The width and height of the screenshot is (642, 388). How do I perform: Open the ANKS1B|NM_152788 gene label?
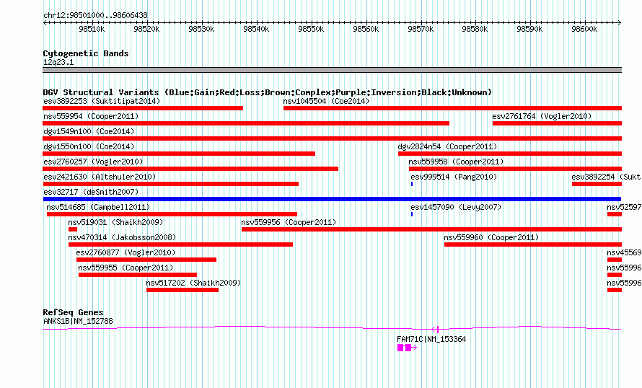78,321
